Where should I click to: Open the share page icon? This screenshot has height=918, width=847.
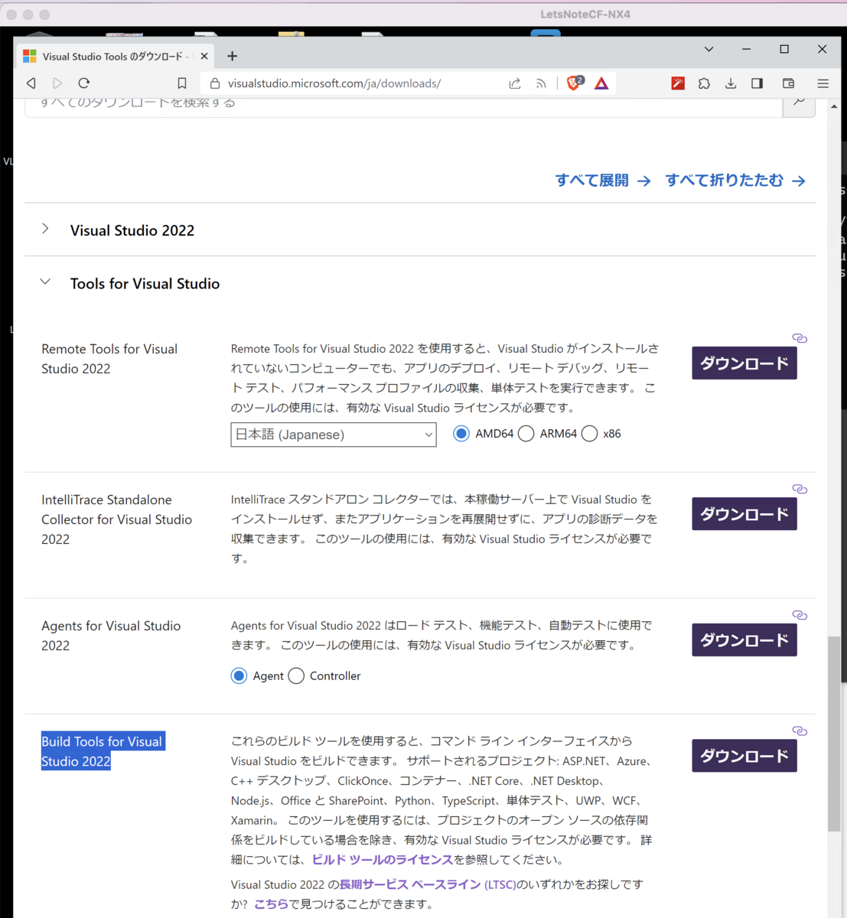[515, 83]
